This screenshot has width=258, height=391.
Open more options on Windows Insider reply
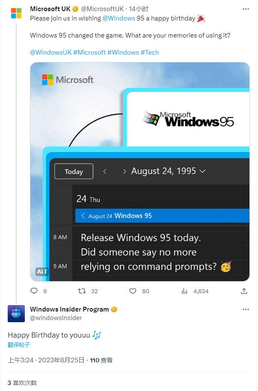245,309
